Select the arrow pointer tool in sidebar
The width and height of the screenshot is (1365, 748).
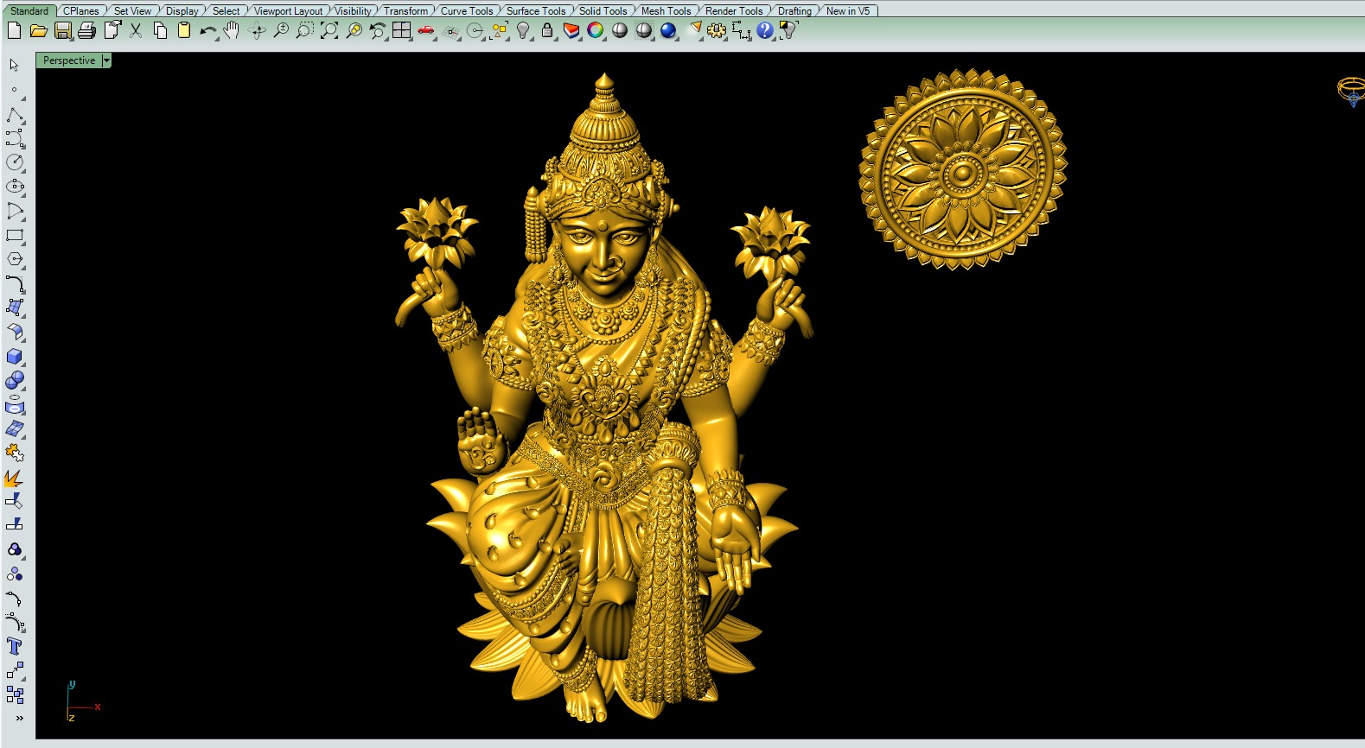click(14, 66)
